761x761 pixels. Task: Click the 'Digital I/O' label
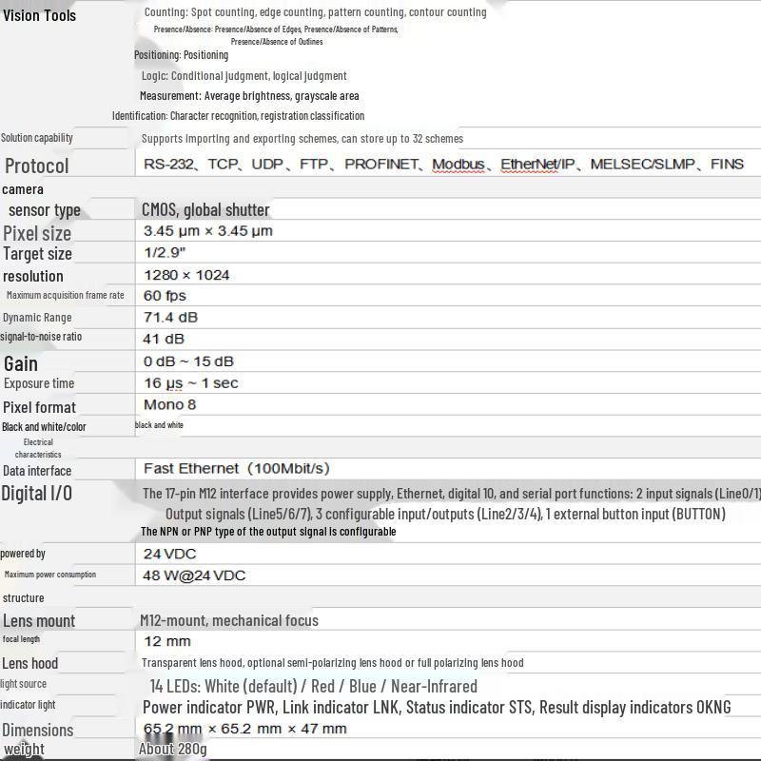[36, 493]
